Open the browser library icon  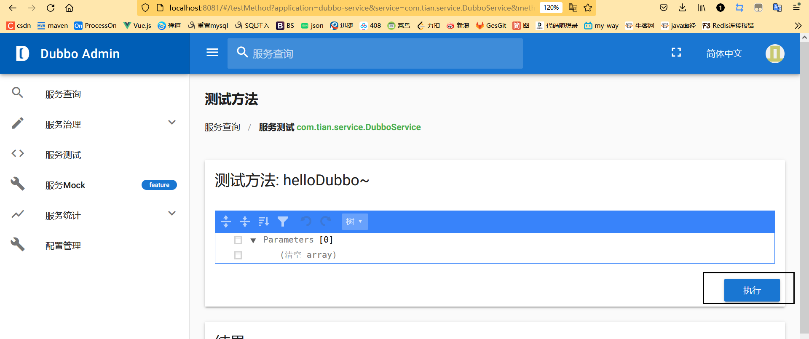pos(702,8)
